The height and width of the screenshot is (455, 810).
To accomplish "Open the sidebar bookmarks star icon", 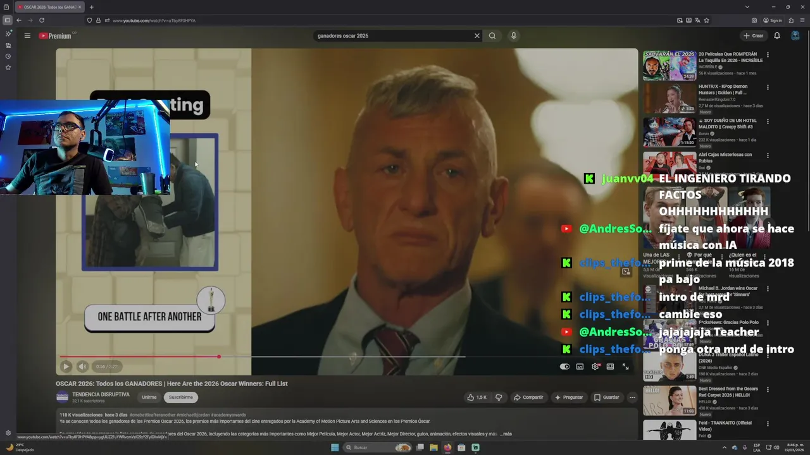I will coord(8,67).
